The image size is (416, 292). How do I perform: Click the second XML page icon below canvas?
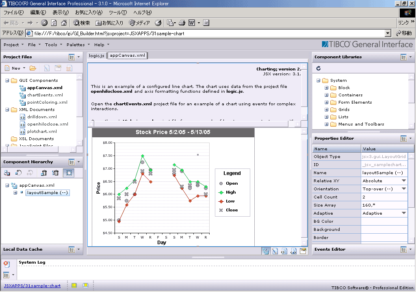point(293,251)
